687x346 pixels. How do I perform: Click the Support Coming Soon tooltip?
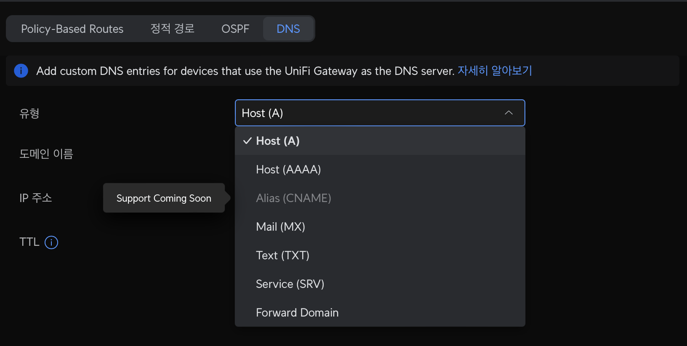[x=164, y=198]
